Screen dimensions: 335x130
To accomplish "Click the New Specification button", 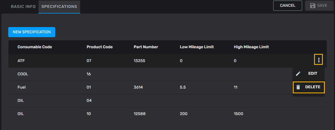I will (32, 32).
